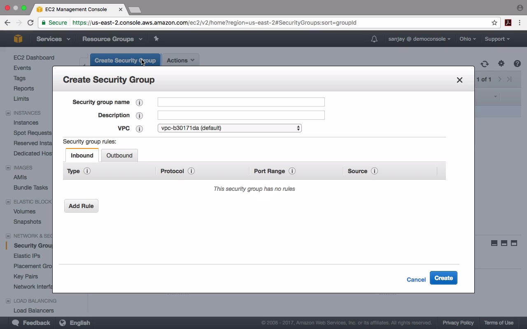Click the Description input field
This screenshot has height=329, width=527.
241,115
